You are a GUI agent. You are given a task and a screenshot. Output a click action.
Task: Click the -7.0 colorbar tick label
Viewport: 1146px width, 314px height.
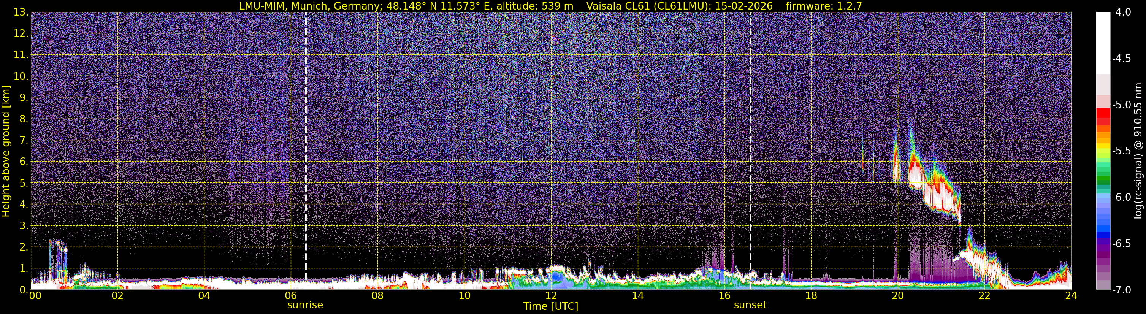tap(1121, 290)
